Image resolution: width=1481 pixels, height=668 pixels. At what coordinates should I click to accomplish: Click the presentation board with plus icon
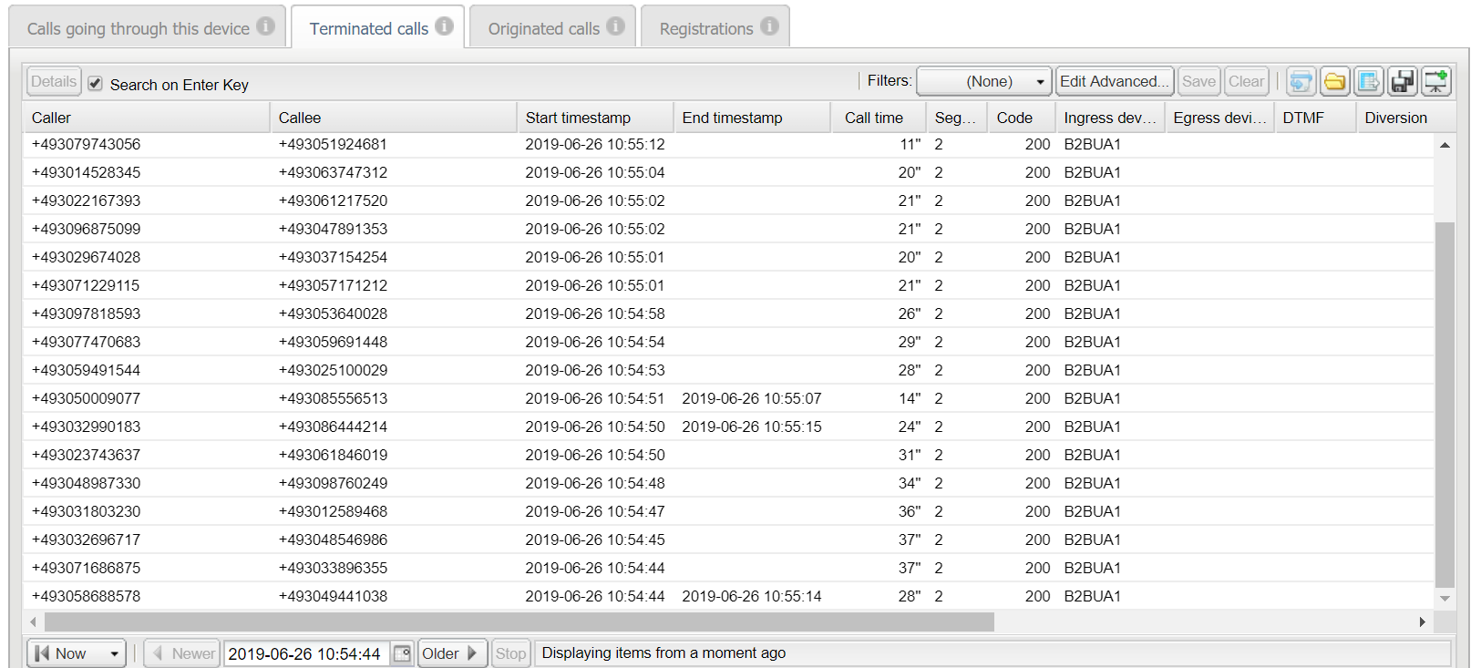pyautogui.click(x=1436, y=82)
